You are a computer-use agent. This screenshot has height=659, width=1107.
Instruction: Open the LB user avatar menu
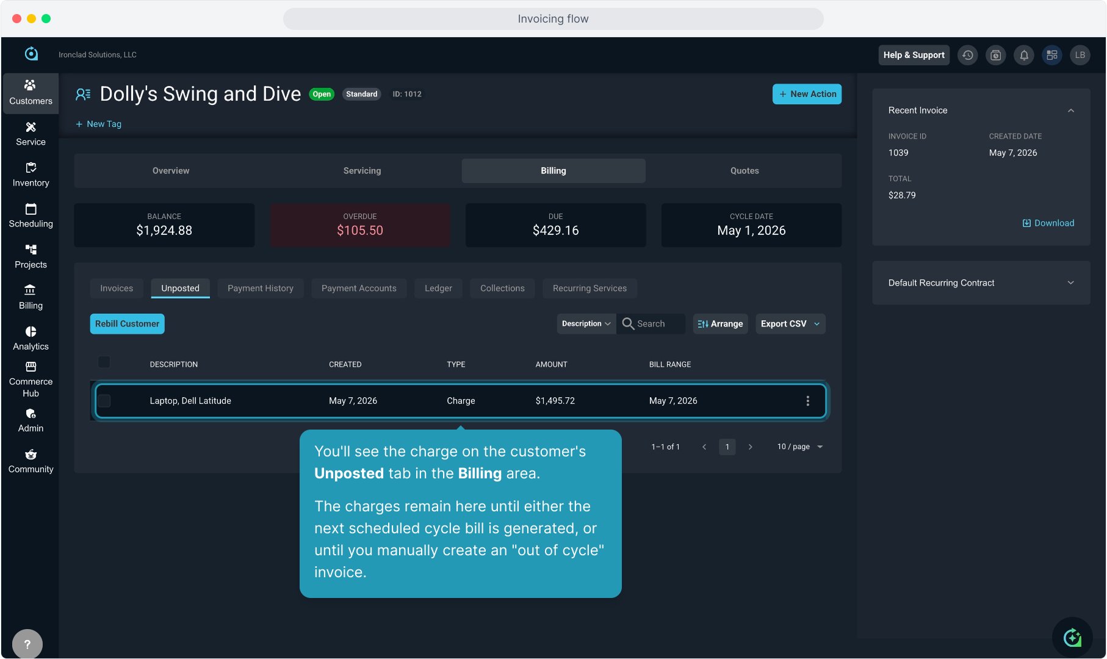click(x=1080, y=55)
